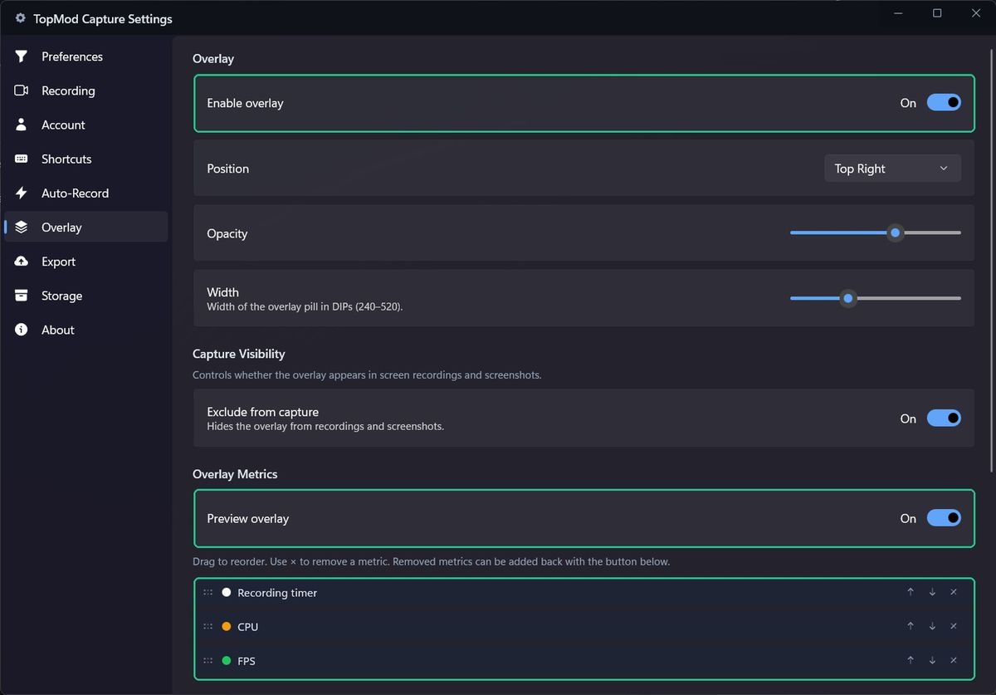This screenshot has height=695, width=996.
Task: Click the Auto-Record lightning icon
Action: point(22,193)
